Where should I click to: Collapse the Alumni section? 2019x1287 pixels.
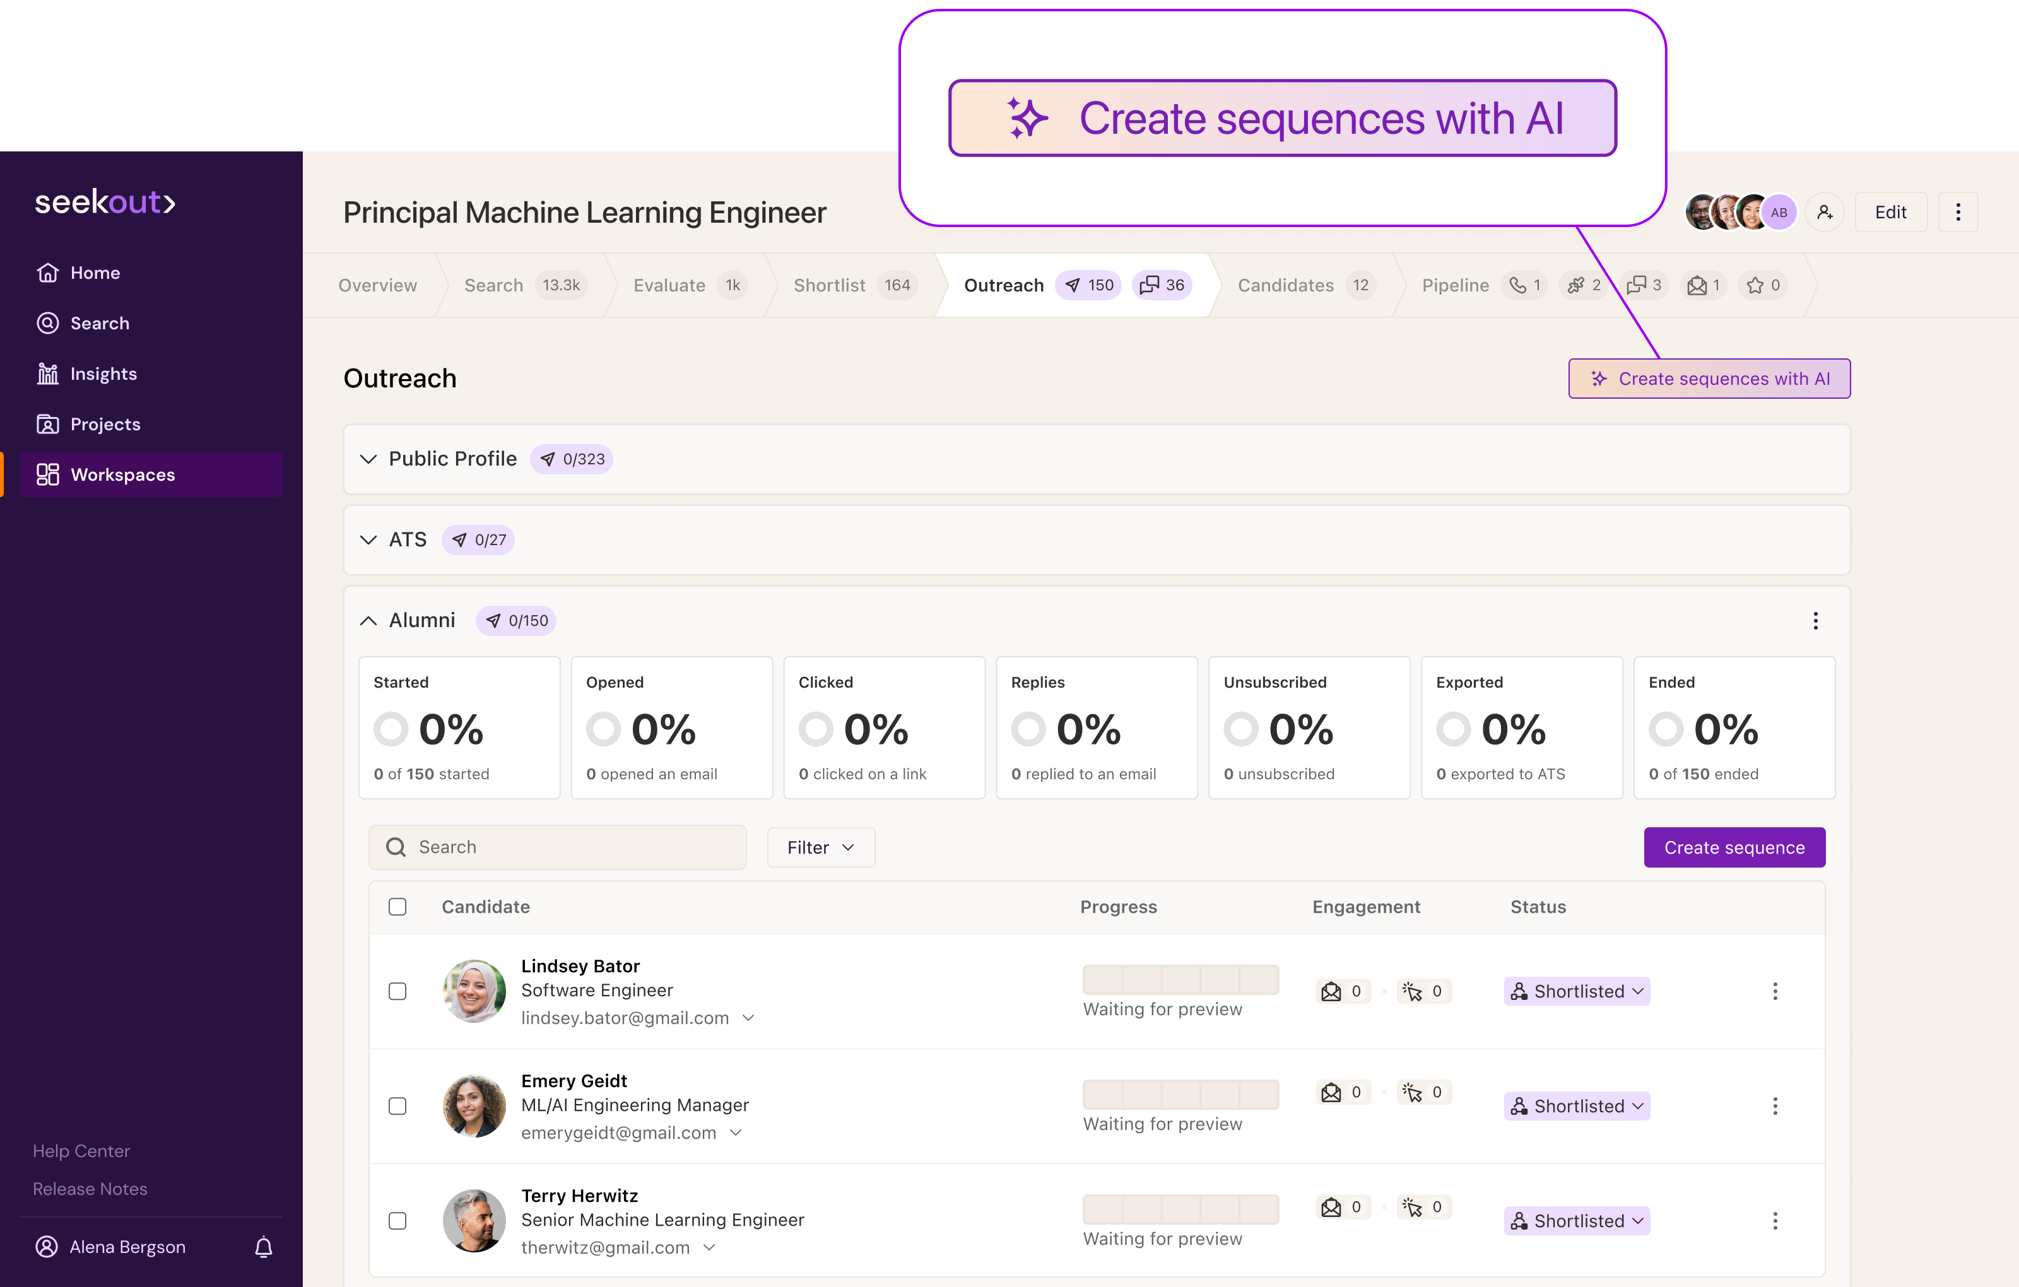click(368, 620)
